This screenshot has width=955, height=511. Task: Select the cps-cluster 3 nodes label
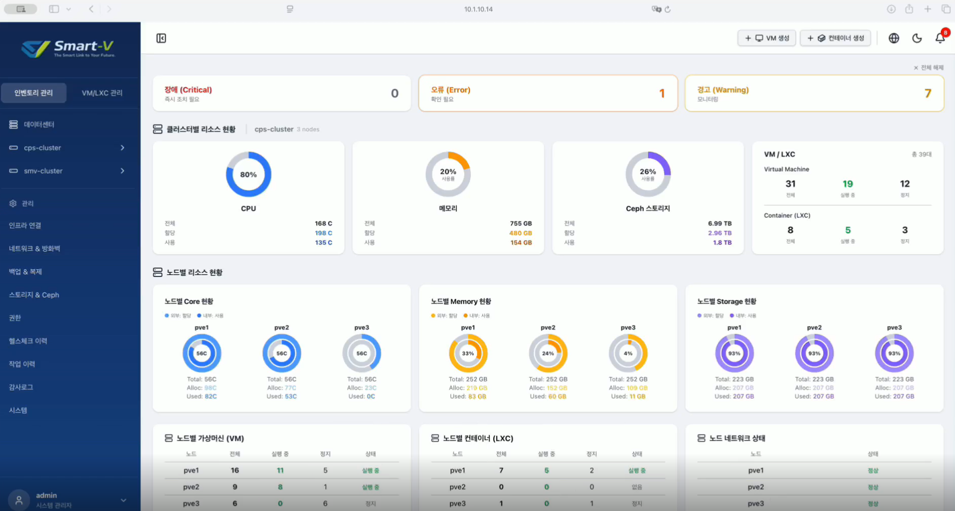tap(287, 129)
